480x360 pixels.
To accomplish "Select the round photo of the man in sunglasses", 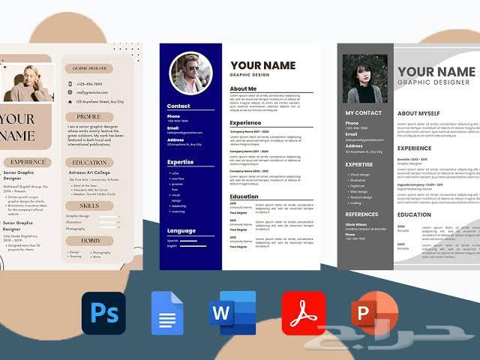I will point(191,73).
